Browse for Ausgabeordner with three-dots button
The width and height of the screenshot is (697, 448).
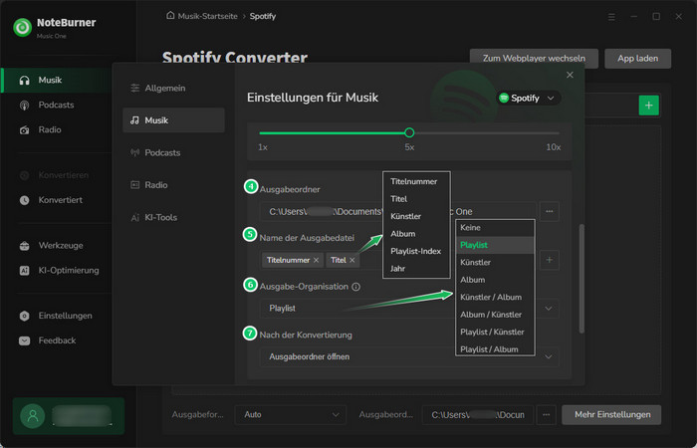coord(550,211)
